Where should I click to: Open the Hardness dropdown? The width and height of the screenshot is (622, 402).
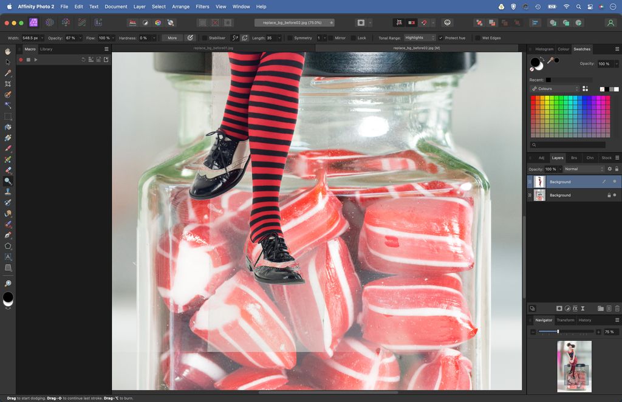(x=154, y=38)
